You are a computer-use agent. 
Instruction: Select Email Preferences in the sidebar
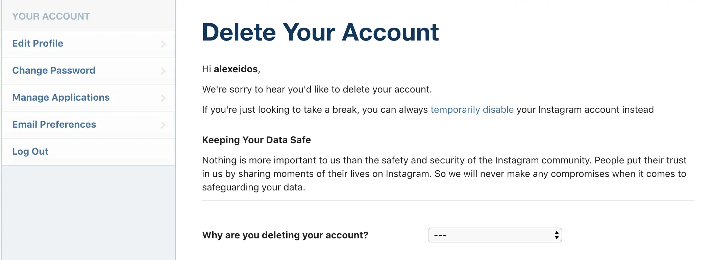pos(54,125)
